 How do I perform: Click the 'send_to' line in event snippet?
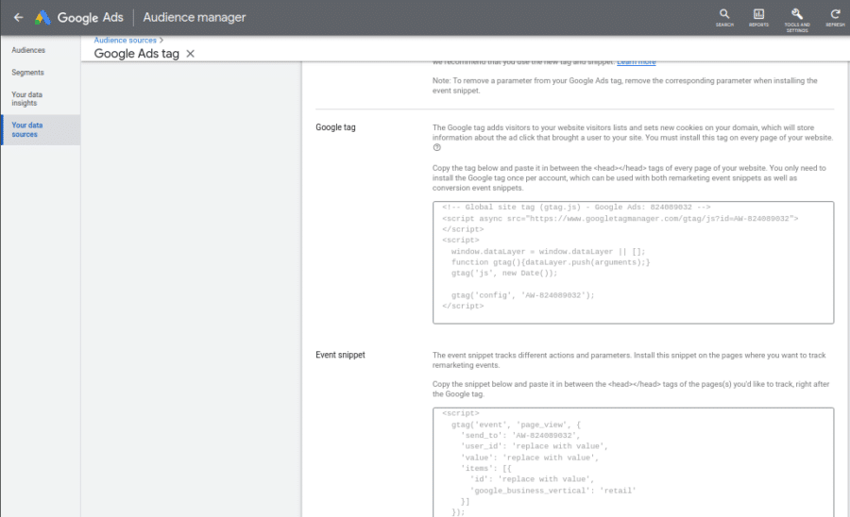(x=519, y=435)
